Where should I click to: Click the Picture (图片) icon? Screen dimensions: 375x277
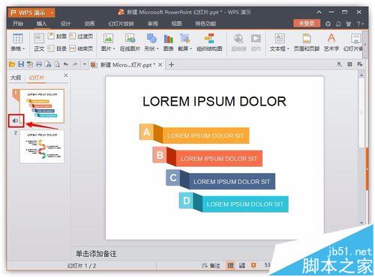click(x=108, y=38)
